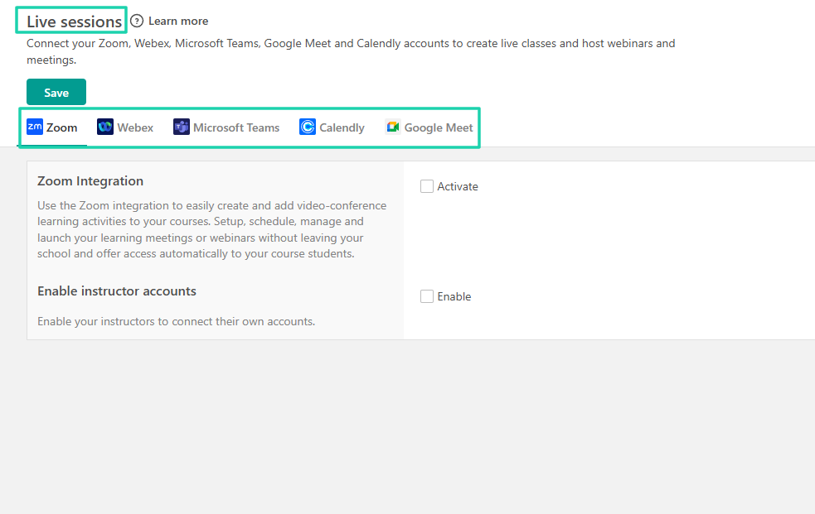815x514 pixels.
Task: Switch to the Webex tab
Action: pos(125,127)
